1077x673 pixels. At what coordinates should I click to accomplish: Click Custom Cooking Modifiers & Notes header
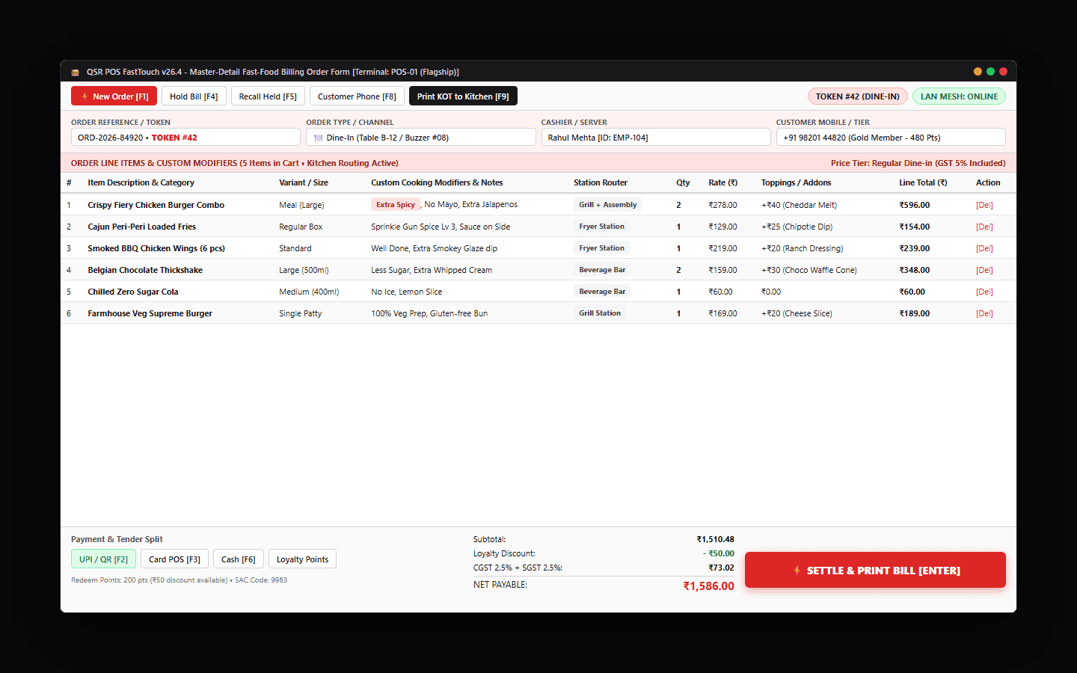(x=437, y=182)
